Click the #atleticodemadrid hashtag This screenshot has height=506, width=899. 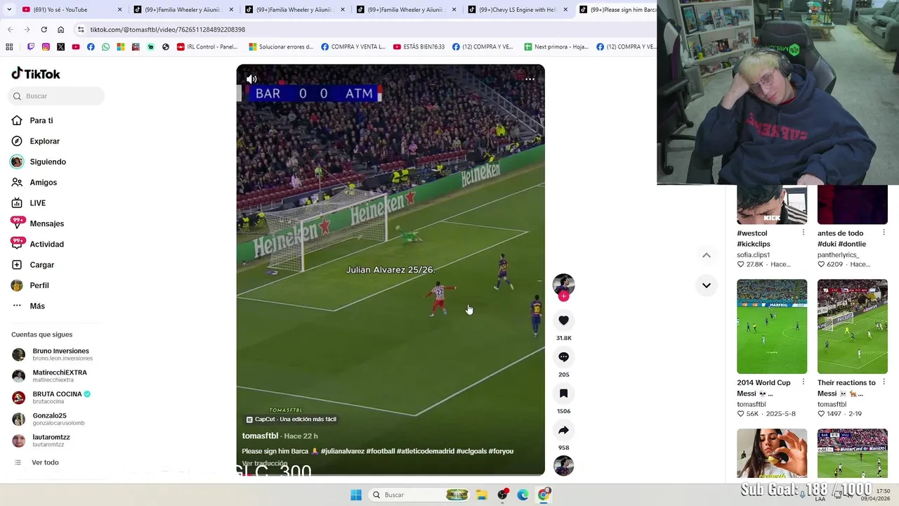click(x=425, y=451)
